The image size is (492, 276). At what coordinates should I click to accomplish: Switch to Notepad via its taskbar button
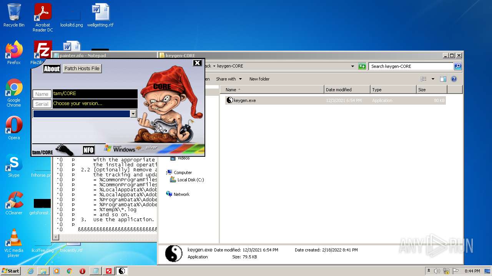(x=95, y=271)
